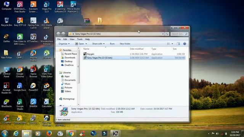Open Explorer help question mark
The width and height of the screenshot is (244, 137).
coord(185,44)
